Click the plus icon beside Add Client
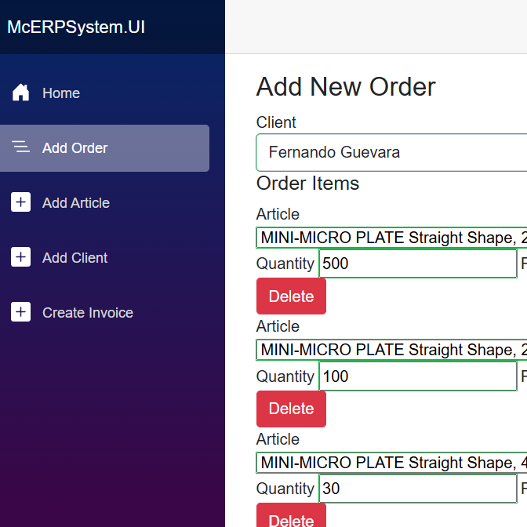This screenshot has height=527, width=527. (x=21, y=257)
